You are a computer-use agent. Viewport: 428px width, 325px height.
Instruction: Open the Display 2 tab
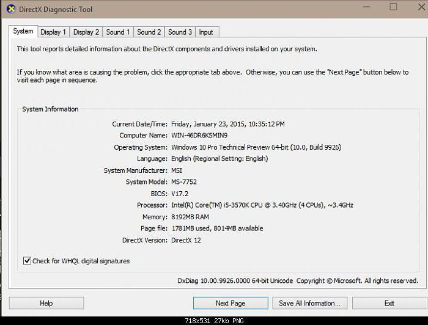point(86,32)
